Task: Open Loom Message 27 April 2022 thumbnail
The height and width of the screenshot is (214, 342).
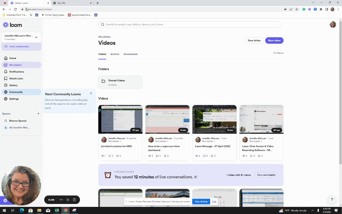Action: (214, 119)
